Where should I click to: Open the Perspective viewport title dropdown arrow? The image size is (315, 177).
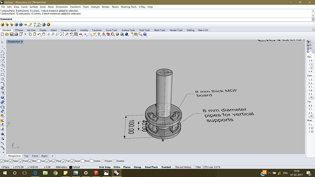(22, 42)
